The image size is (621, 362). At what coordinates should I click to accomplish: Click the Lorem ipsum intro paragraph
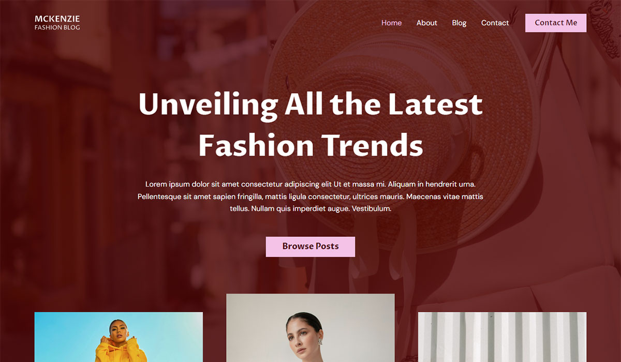tap(310, 197)
